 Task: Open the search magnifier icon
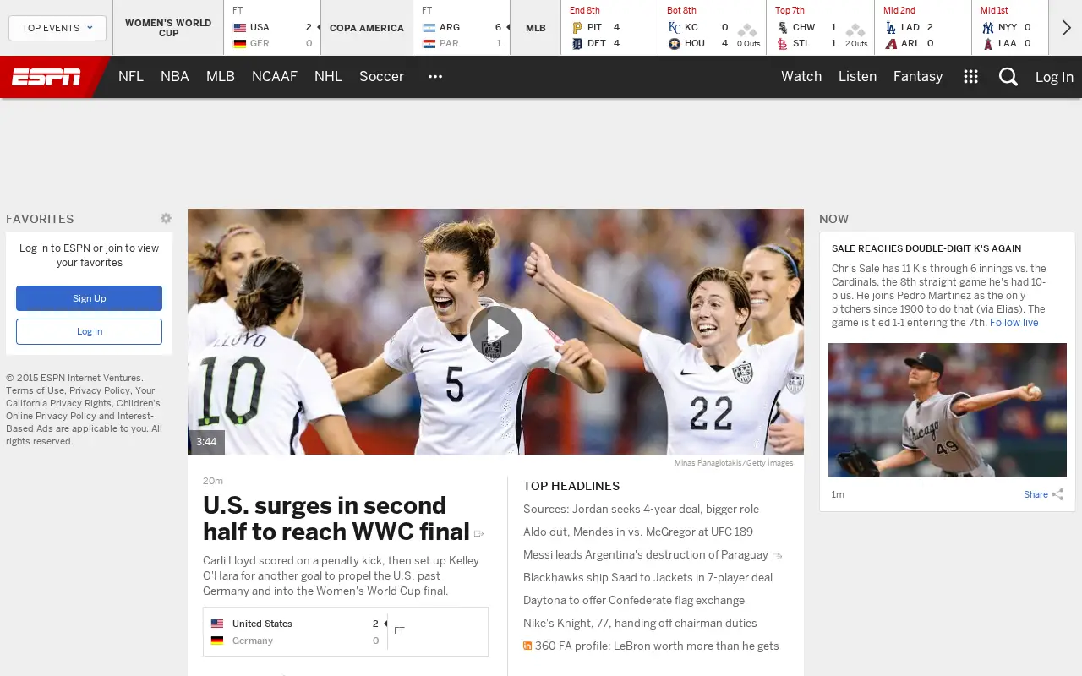point(1008,77)
